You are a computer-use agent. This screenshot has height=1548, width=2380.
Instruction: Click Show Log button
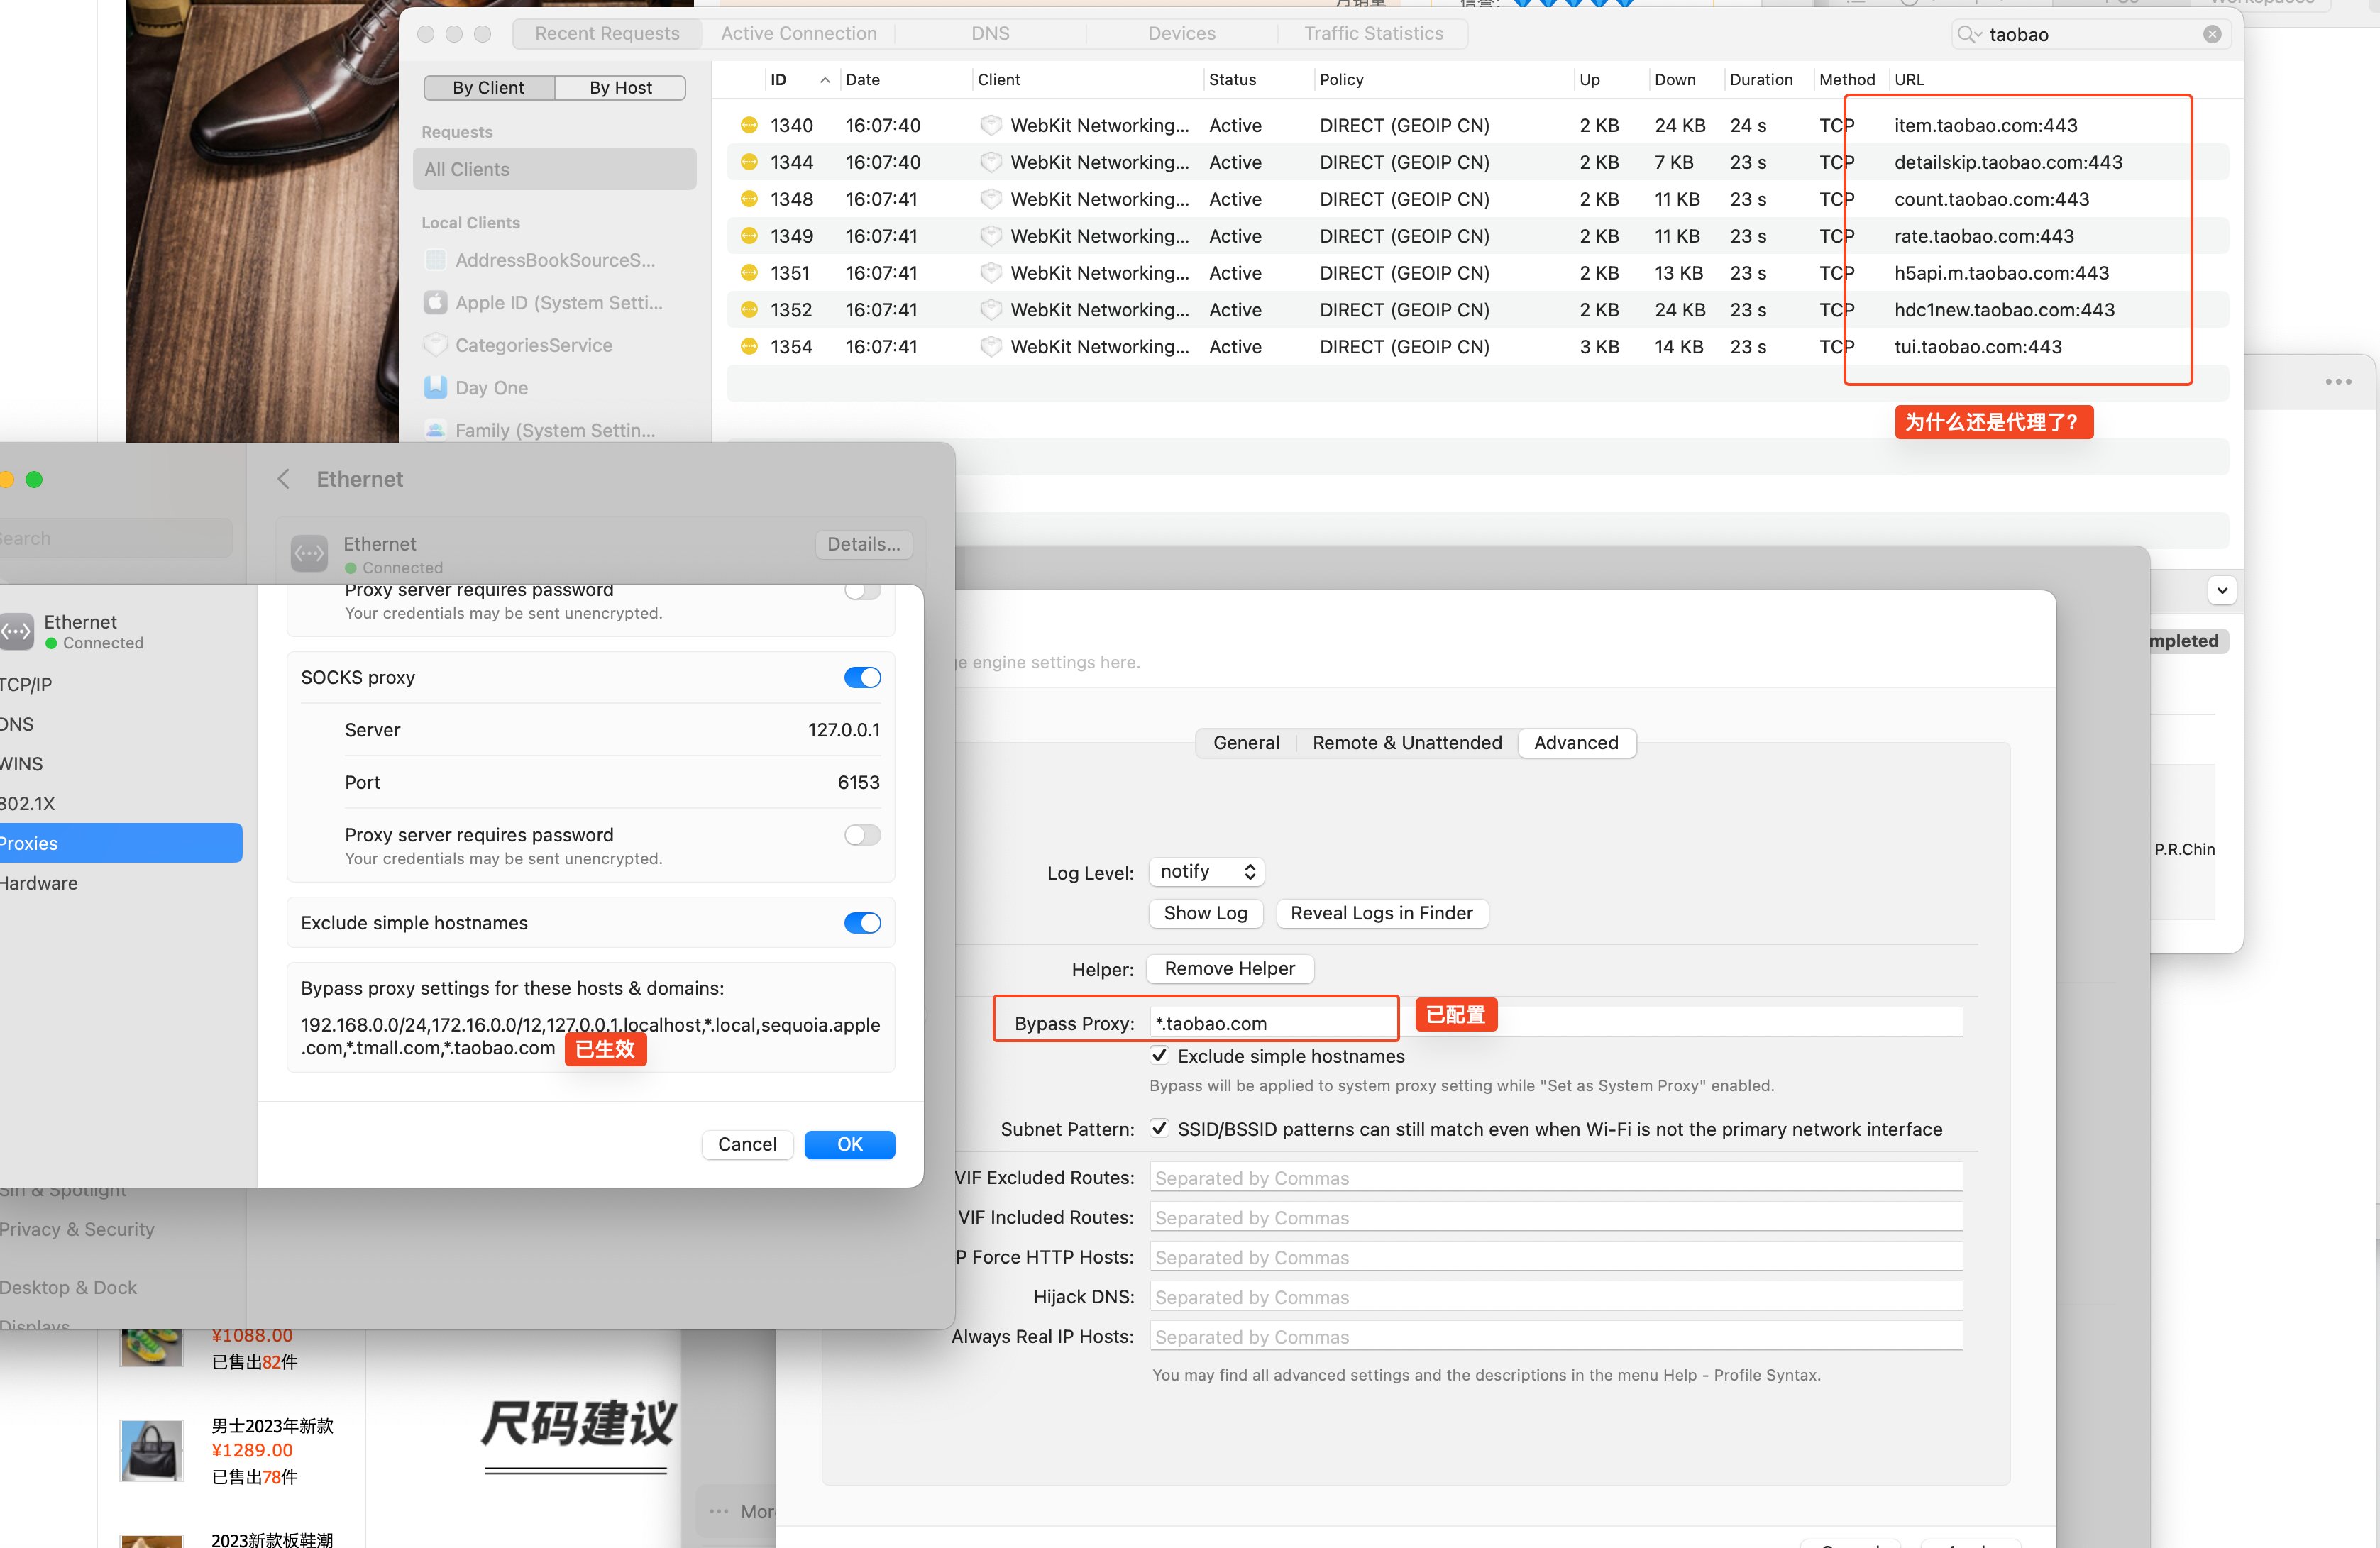1205,912
